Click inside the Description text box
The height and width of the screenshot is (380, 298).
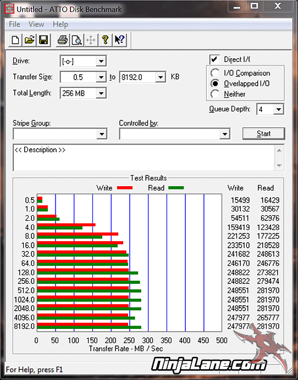pos(145,158)
